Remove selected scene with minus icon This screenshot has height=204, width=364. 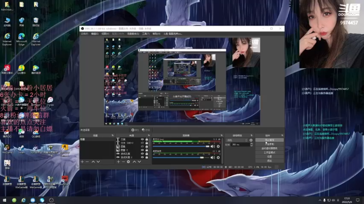87,162
